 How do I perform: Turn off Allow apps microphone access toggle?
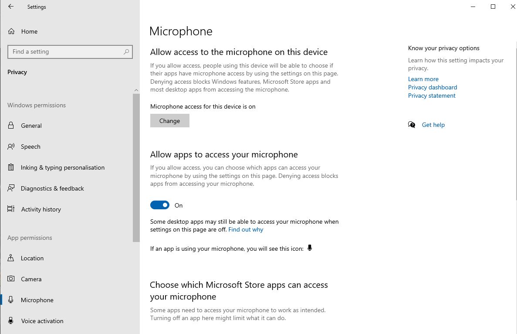click(160, 205)
